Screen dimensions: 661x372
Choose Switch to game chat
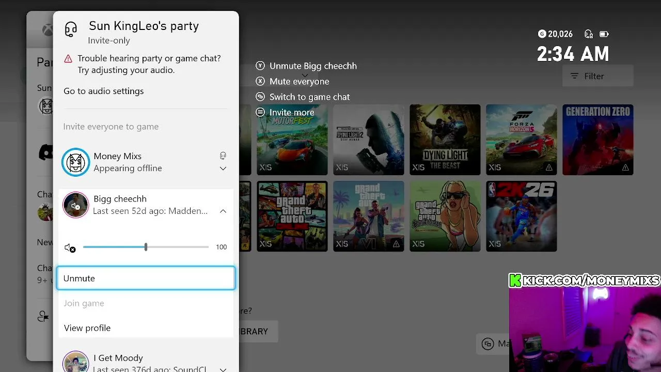[x=303, y=97]
